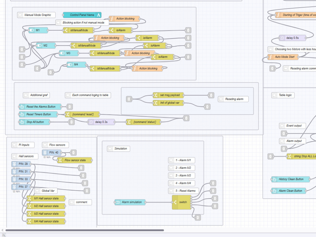The height and width of the screenshot is (237, 316).
Task: Select the Alarm output comment
Action: 292,141
